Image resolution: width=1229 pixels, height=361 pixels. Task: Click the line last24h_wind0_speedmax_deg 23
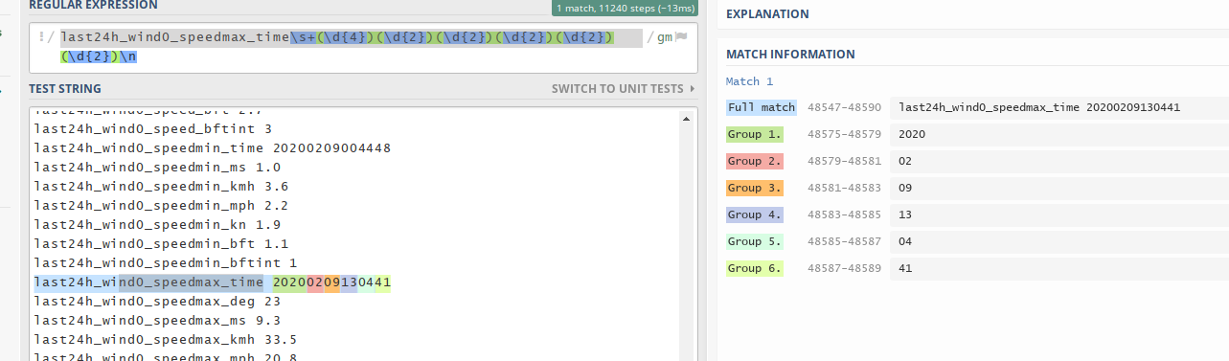pos(157,301)
